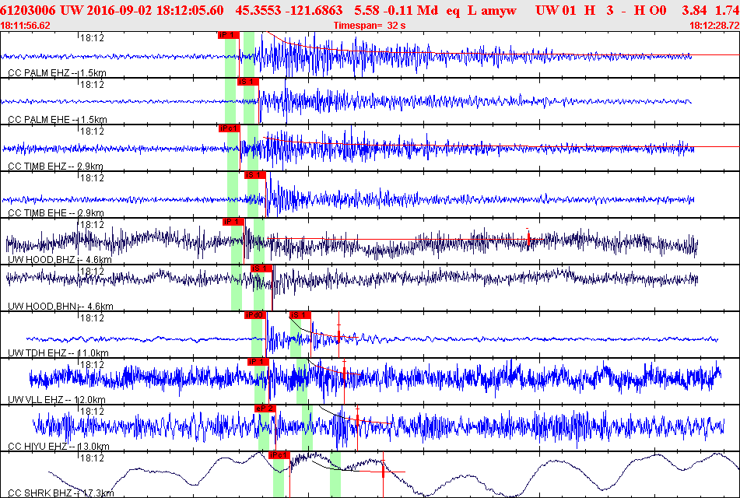The image size is (740, 498).
Task: Click the CC SHRK BHZ channel label
Action: tap(61, 493)
